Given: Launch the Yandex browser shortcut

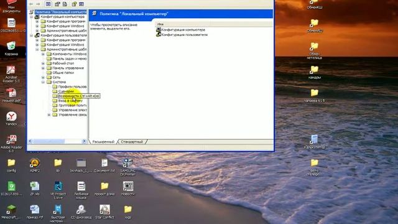Looking at the screenshot, I should point(11,119).
